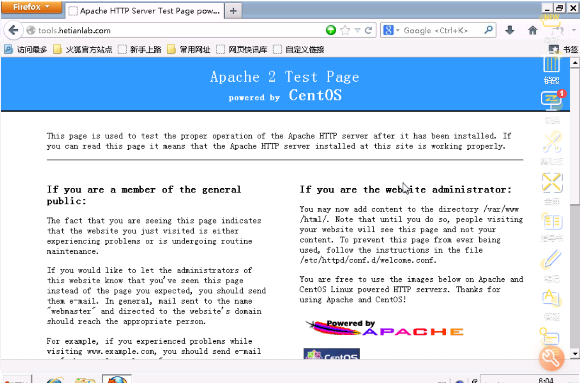This screenshot has width=580, height=383.
Task: Open the 自定义链接 bookmark
Action: click(x=299, y=49)
